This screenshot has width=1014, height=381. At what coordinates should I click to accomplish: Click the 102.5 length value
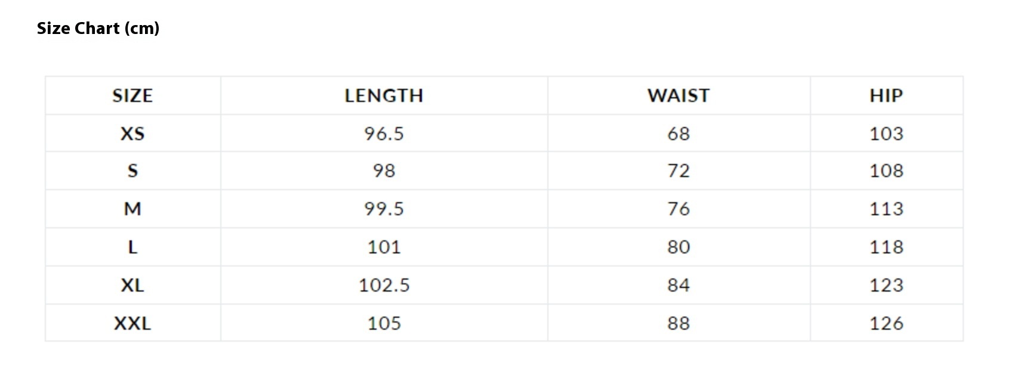click(x=384, y=285)
